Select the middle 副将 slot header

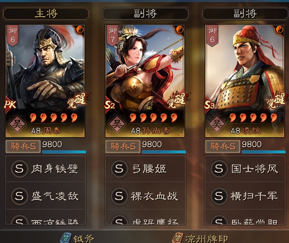coord(145,14)
